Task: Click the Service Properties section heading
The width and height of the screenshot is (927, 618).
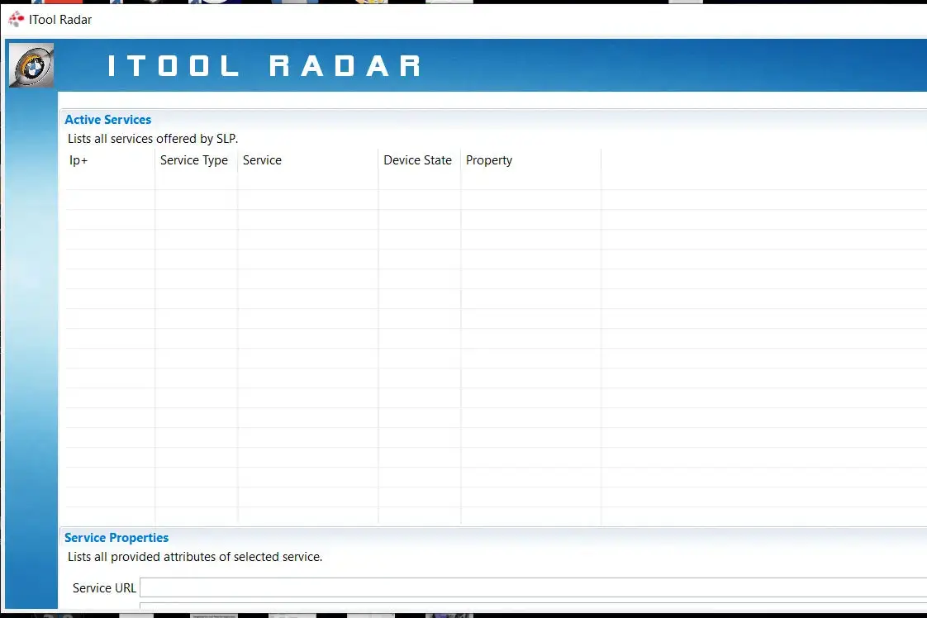Action: (116, 538)
